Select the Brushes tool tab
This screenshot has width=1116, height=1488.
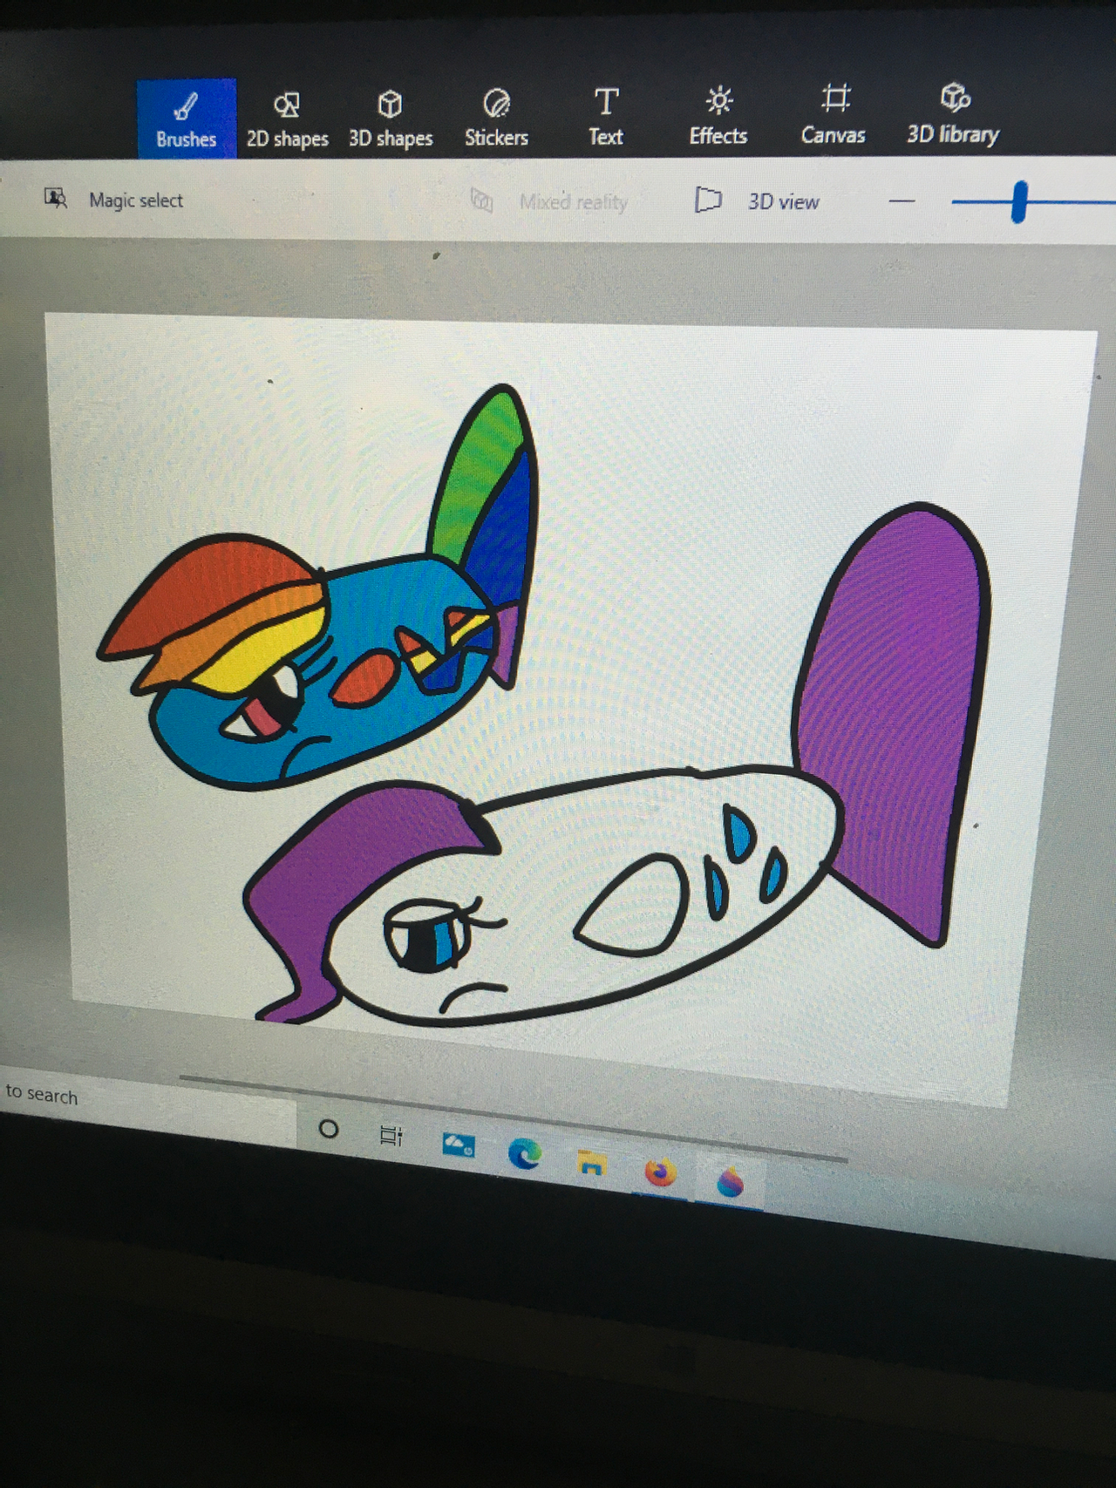point(187,119)
